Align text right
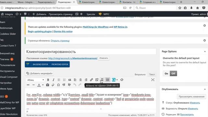The height and width of the screenshot is (117, 208). (86, 80)
